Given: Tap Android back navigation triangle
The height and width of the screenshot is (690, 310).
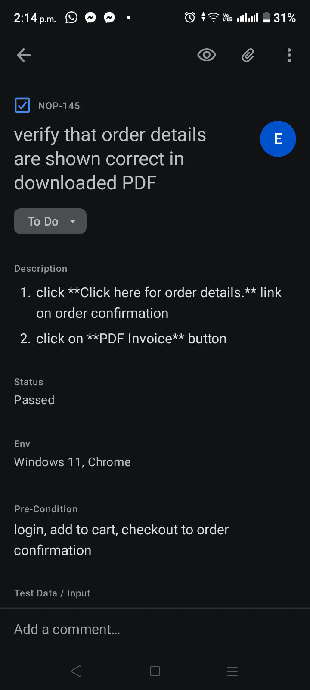Looking at the screenshot, I should click(77, 671).
